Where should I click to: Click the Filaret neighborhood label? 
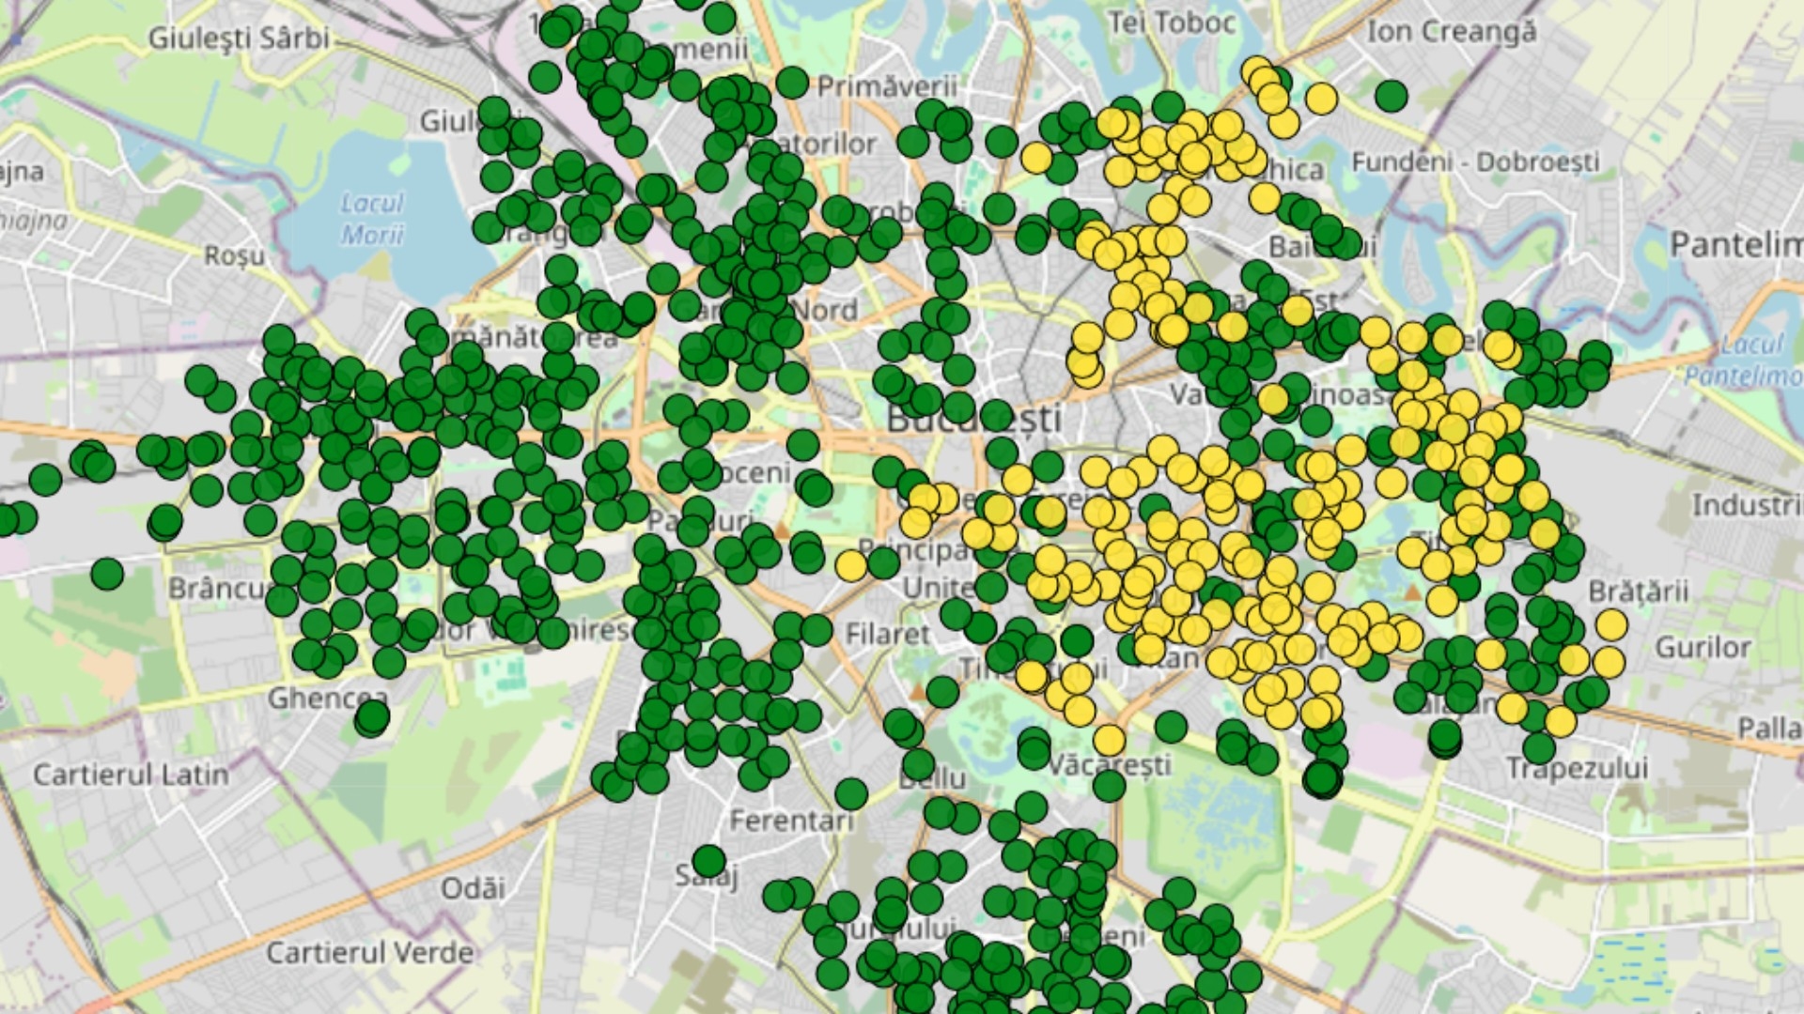point(887,634)
